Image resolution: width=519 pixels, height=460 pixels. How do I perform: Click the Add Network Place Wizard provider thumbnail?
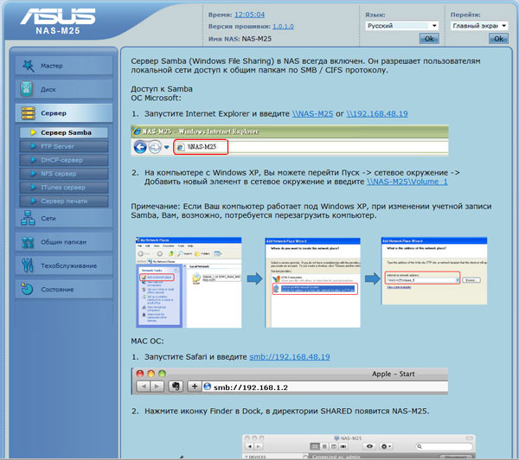coord(312,283)
